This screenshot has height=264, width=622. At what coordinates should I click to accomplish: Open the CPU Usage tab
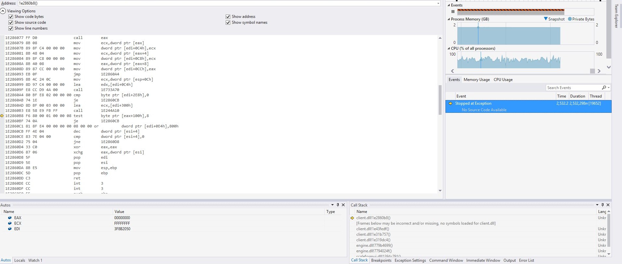[x=503, y=80]
